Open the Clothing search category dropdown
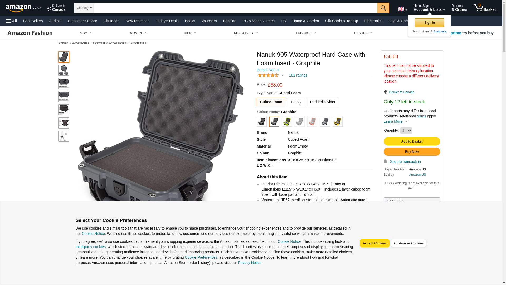Image resolution: width=506 pixels, height=285 pixels. click(x=84, y=8)
